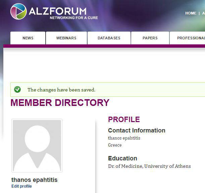Click the PROFILE section heading

124,119
